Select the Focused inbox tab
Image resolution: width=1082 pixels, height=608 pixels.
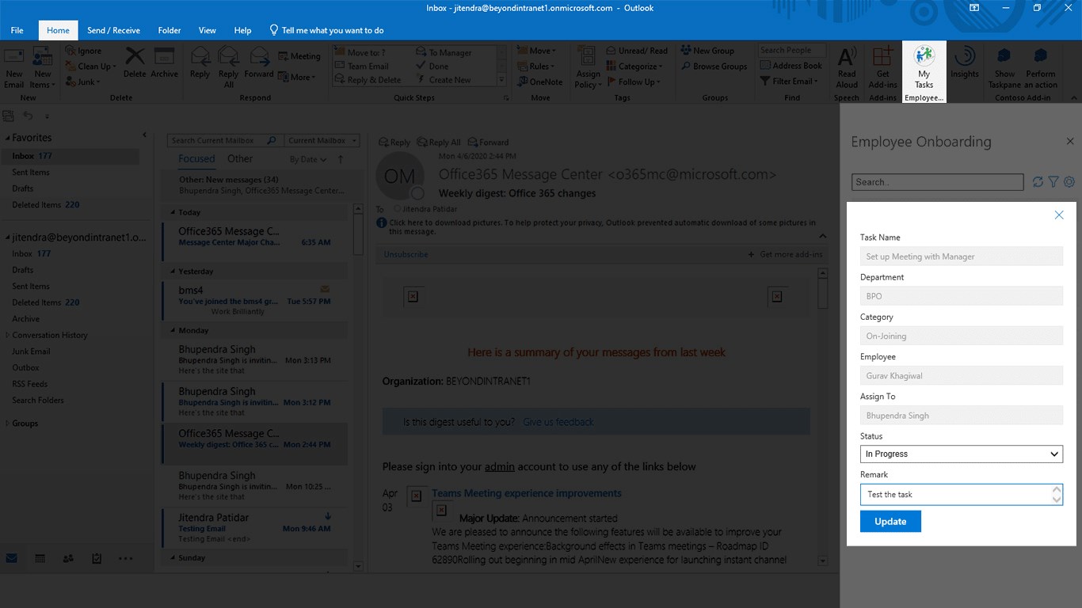196,158
